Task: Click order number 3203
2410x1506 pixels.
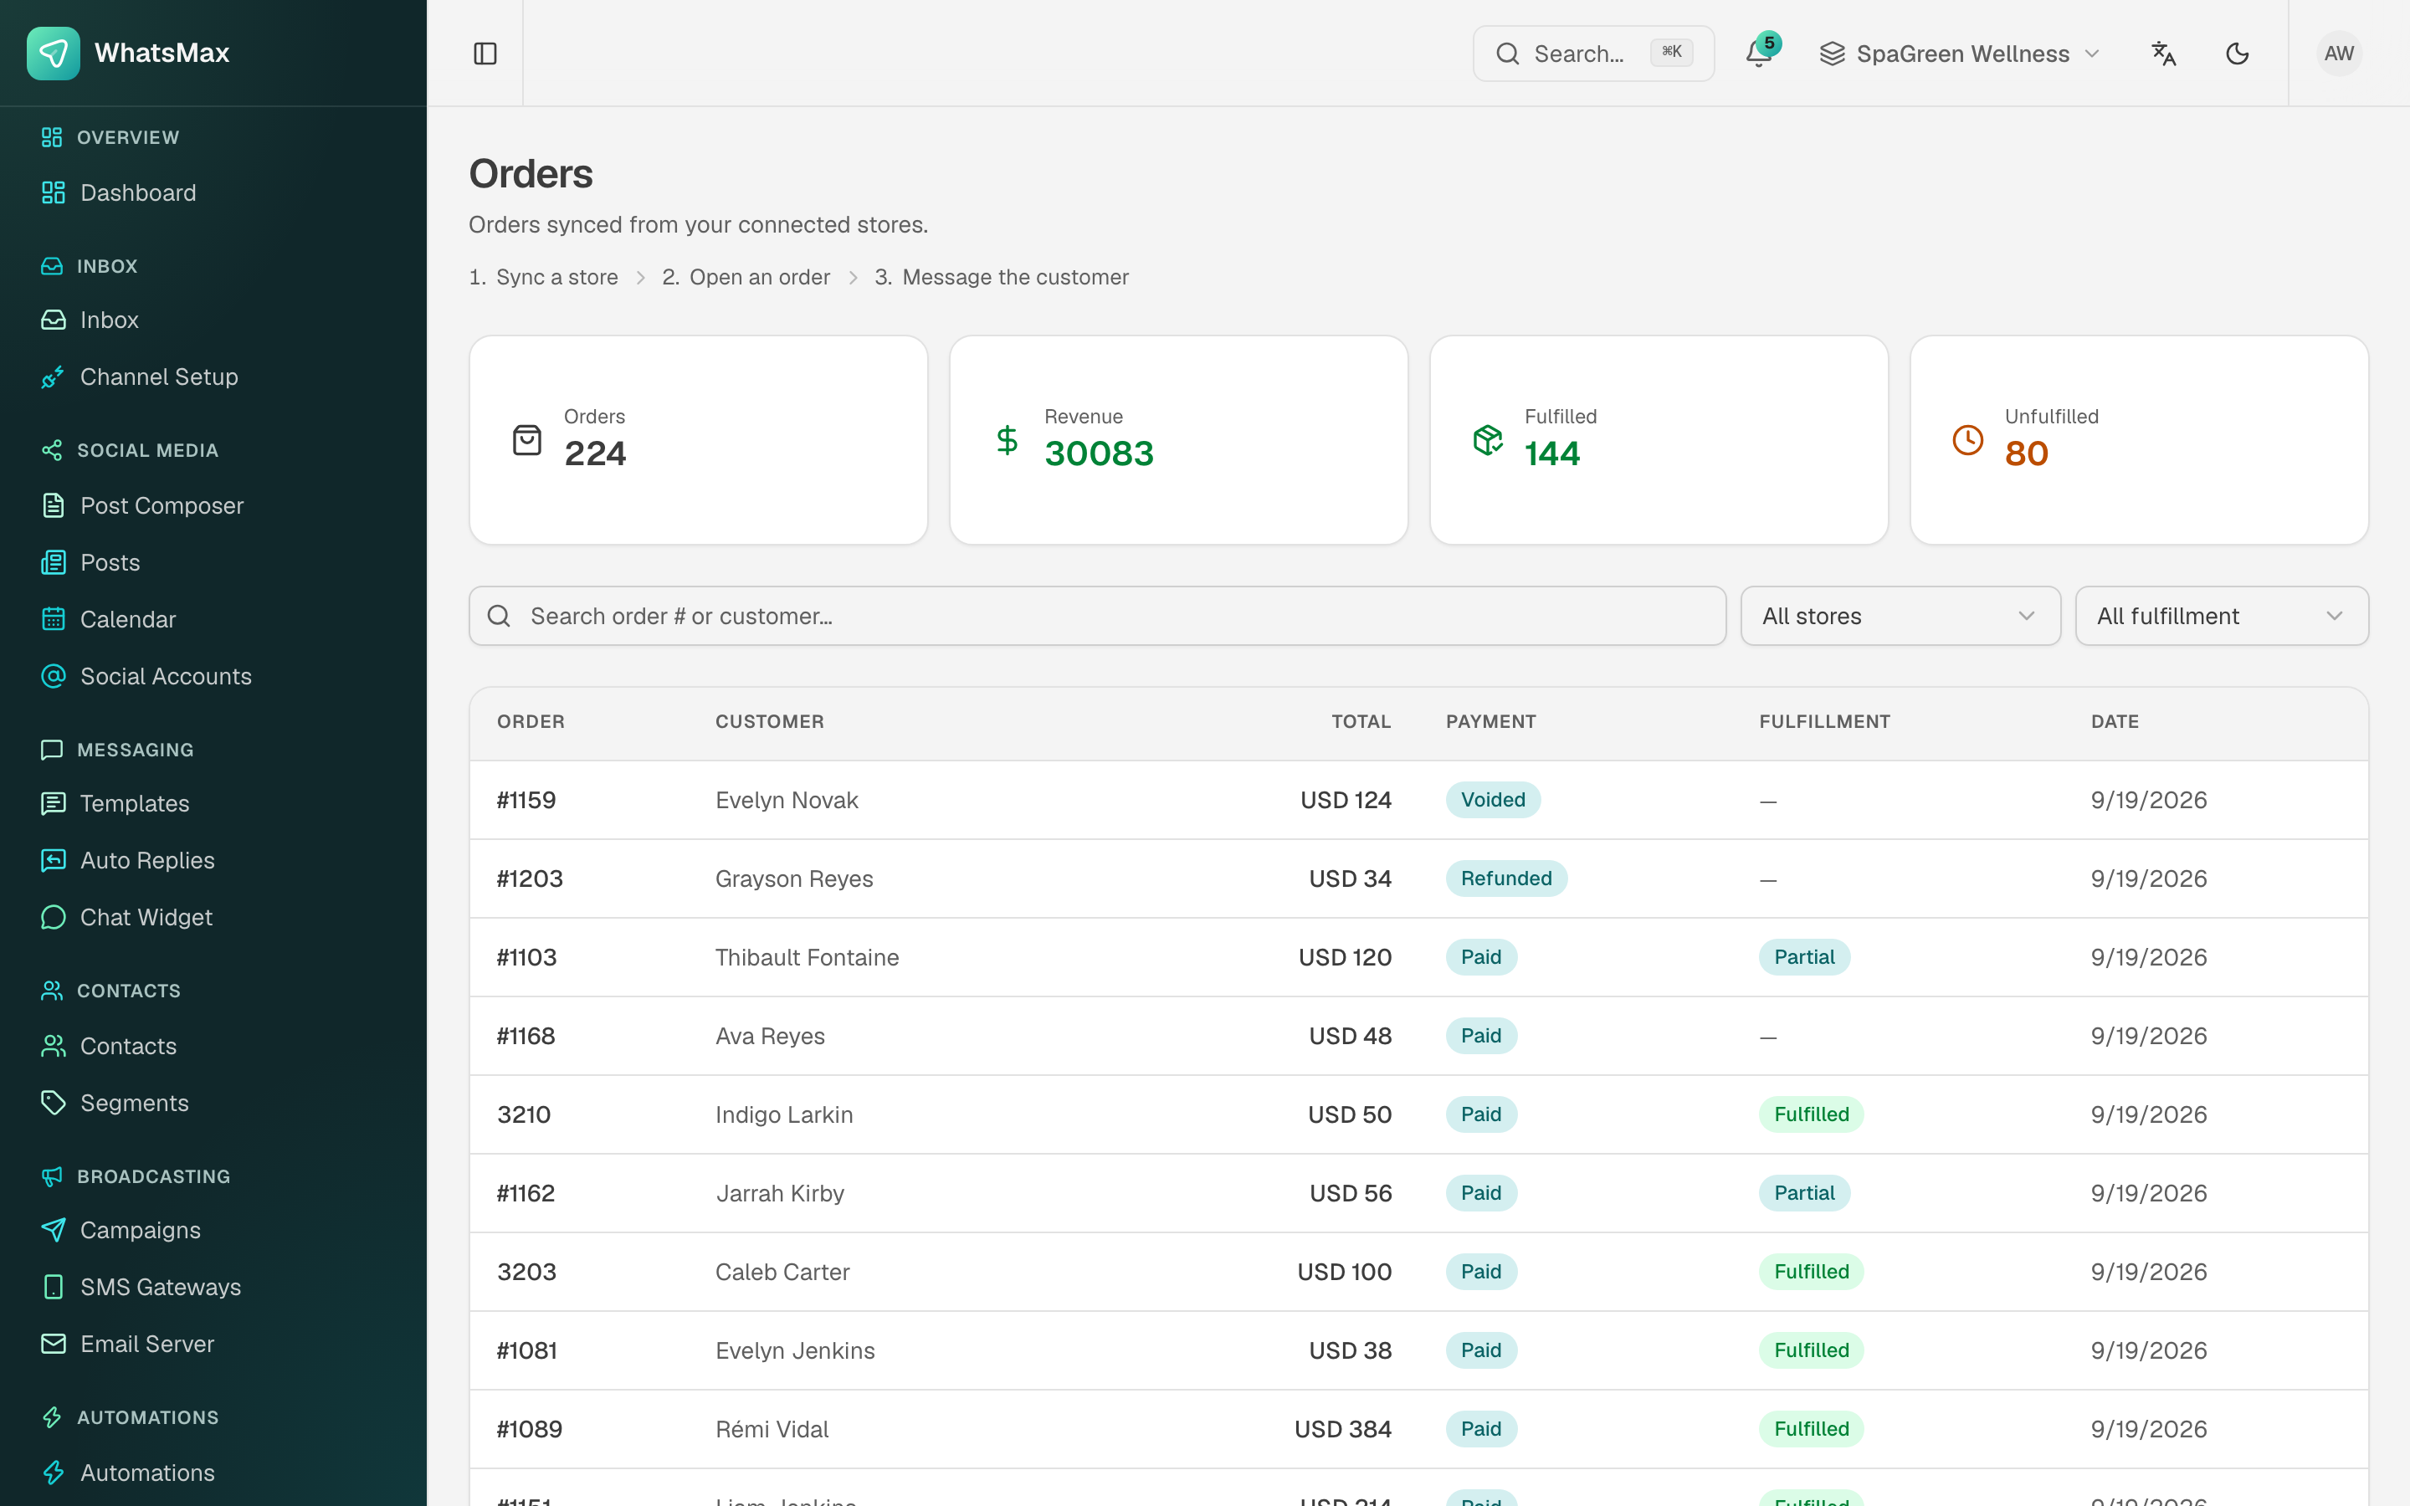Action: pos(527,1272)
